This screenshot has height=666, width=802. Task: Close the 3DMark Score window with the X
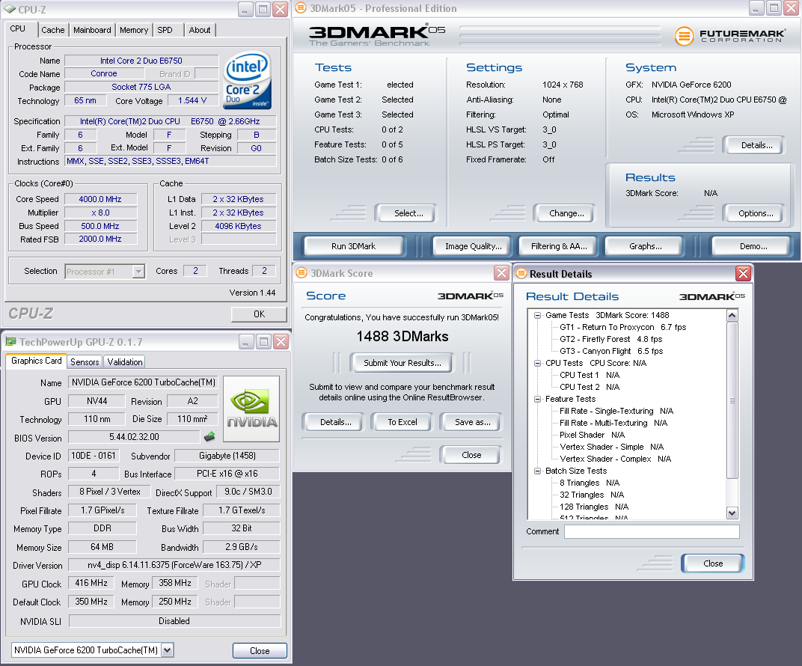click(501, 272)
